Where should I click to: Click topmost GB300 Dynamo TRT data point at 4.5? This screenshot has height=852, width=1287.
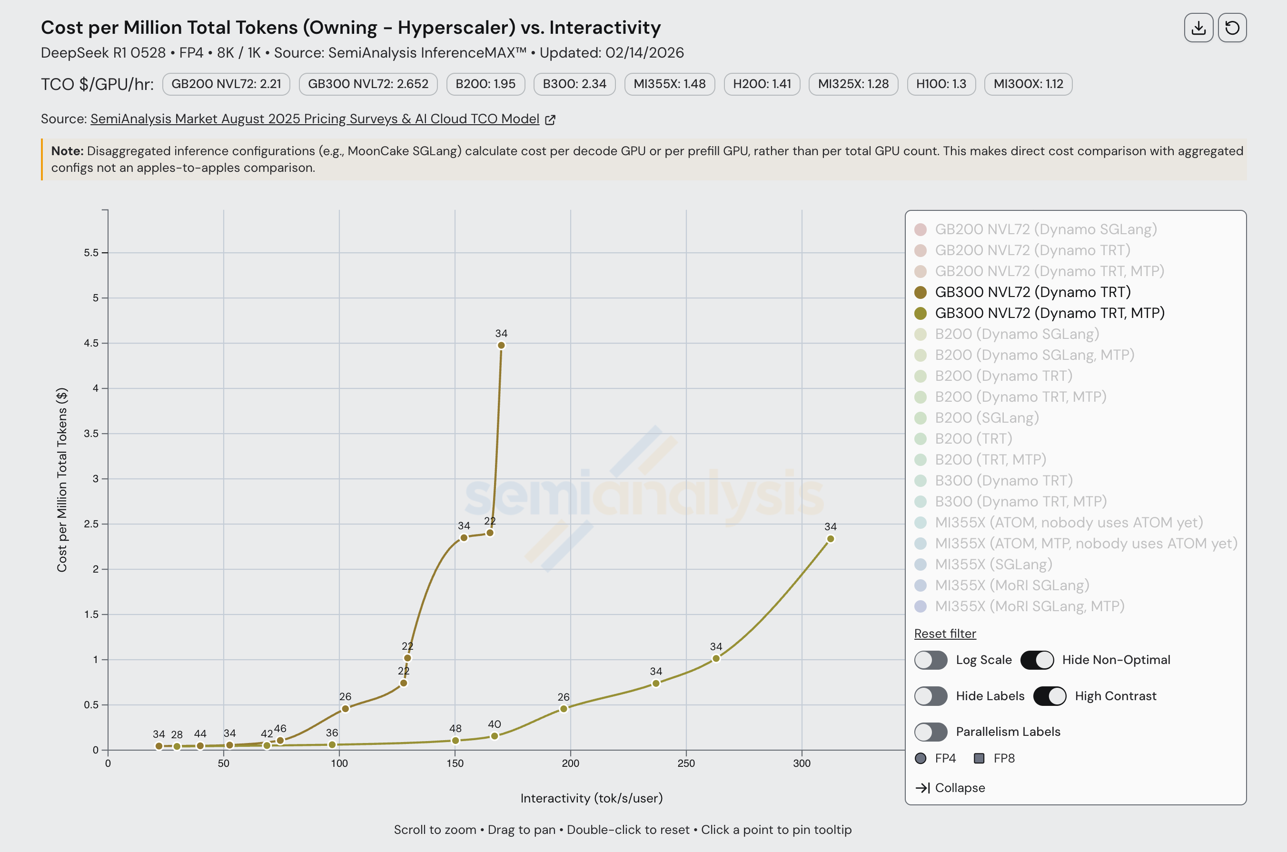point(501,346)
